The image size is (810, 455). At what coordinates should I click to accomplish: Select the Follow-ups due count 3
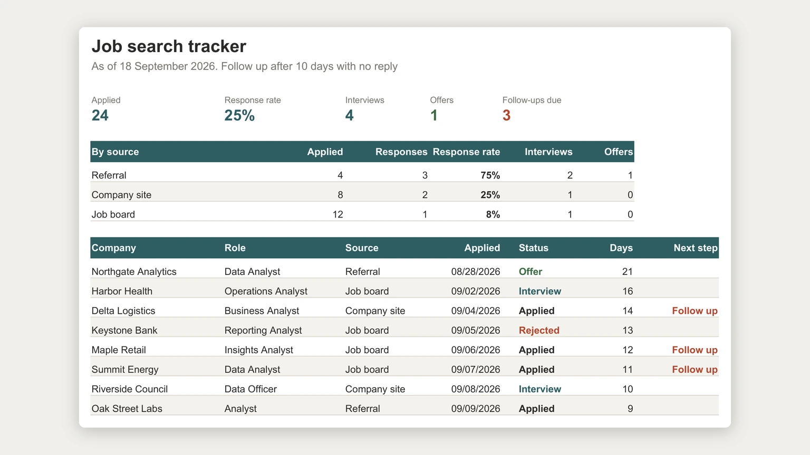click(x=506, y=115)
